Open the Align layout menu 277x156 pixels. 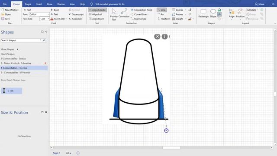tap(232, 14)
